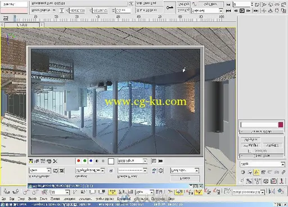
Task: Click Edit Region icon beside area dropdown
Action: point(55,171)
